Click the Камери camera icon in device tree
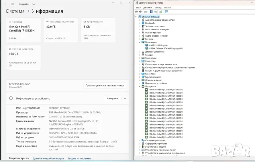Viewport: 255px width, 162px height. (x=143, y=55)
